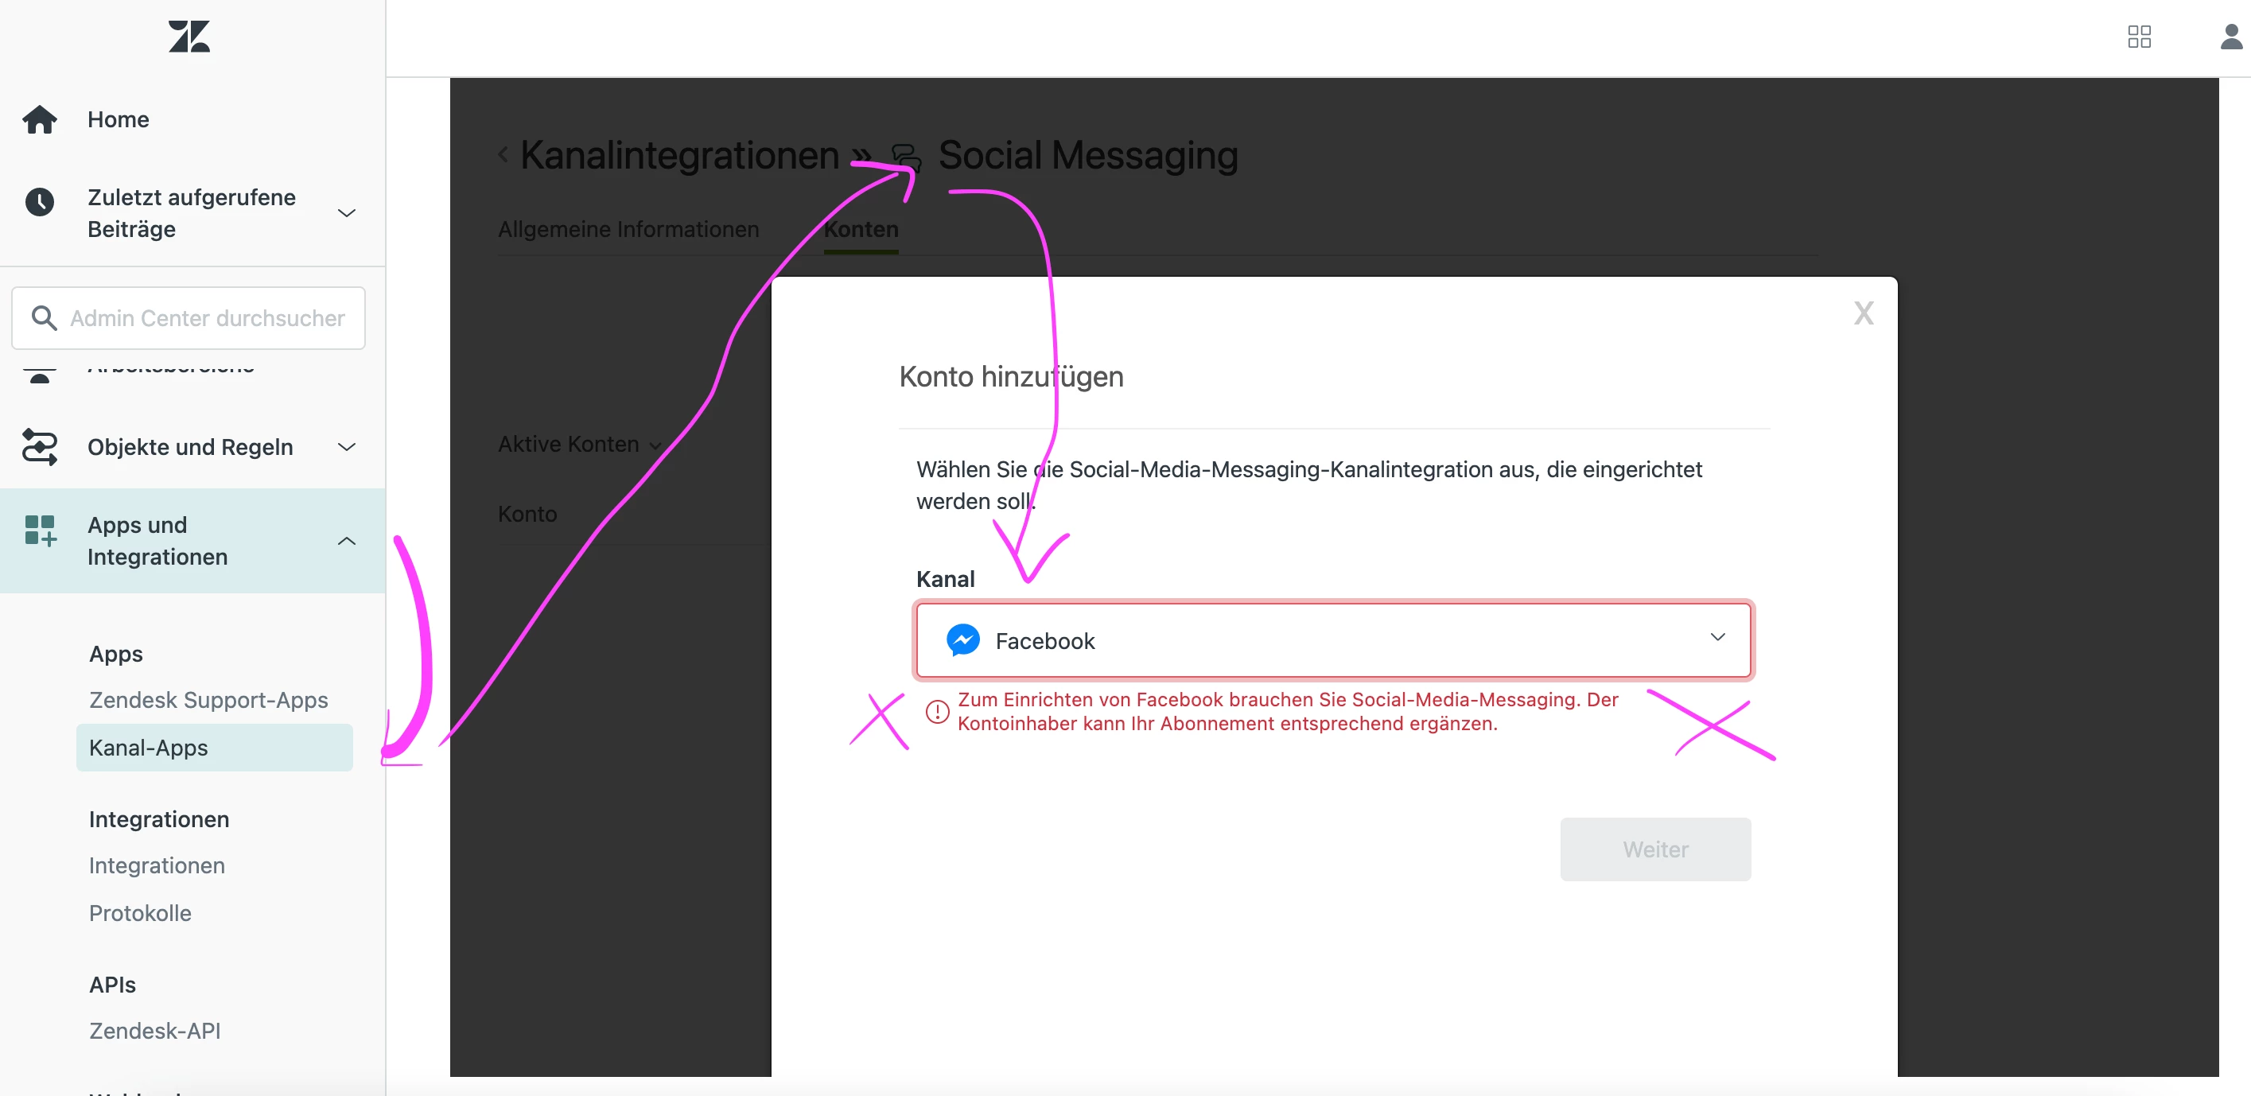Click the Home house icon
This screenshot has width=2251, height=1096.
click(x=39, y=120)
